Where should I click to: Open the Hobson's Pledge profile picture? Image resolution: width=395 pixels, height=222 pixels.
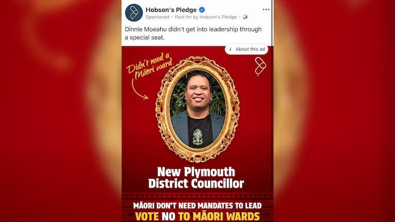click(134, 12)
